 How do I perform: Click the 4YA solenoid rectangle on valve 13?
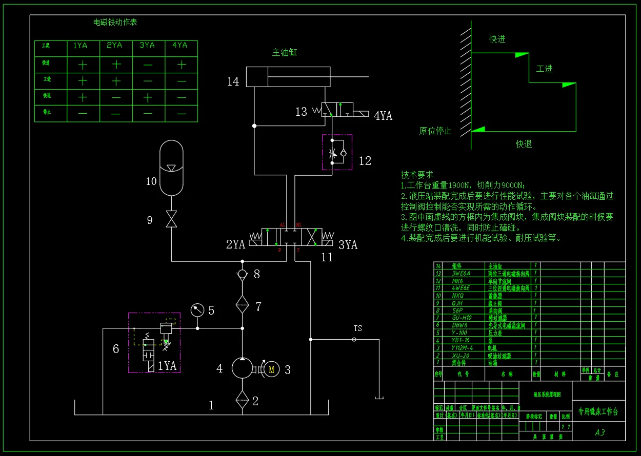point(362,113)
